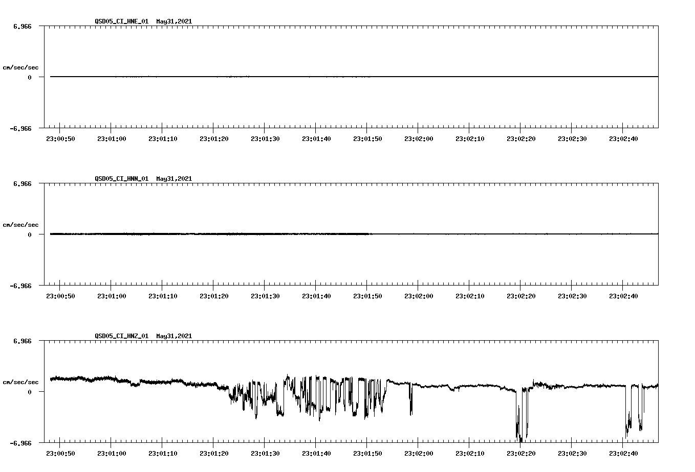Click the -6.966 lower limit on HNZ chart
This screenshot has width=695, height=472.
tap(20, 443)
